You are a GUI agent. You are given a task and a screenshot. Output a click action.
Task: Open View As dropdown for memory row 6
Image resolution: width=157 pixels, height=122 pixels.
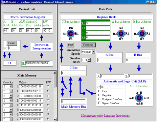point(8,114)
